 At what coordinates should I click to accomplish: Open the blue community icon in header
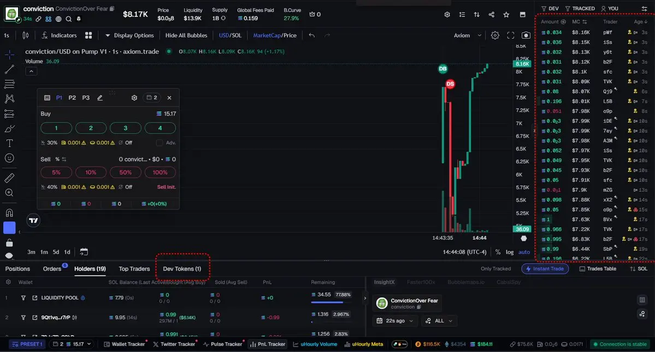tap(49, 19)
